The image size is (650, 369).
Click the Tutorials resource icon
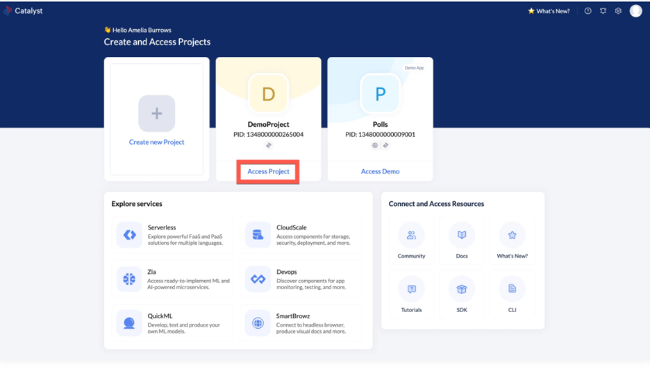(x=411, y=289)
